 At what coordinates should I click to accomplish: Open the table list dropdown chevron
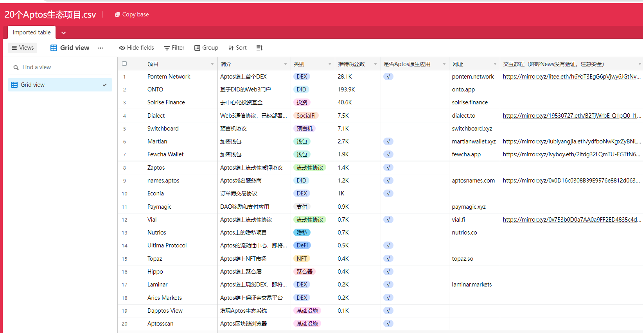(x=63, y=33)
